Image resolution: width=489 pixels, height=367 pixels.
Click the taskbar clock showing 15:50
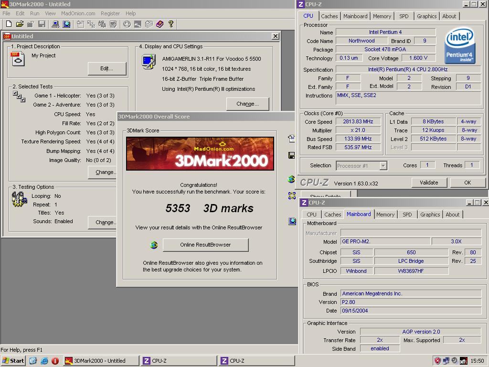[x=477, y=361]
